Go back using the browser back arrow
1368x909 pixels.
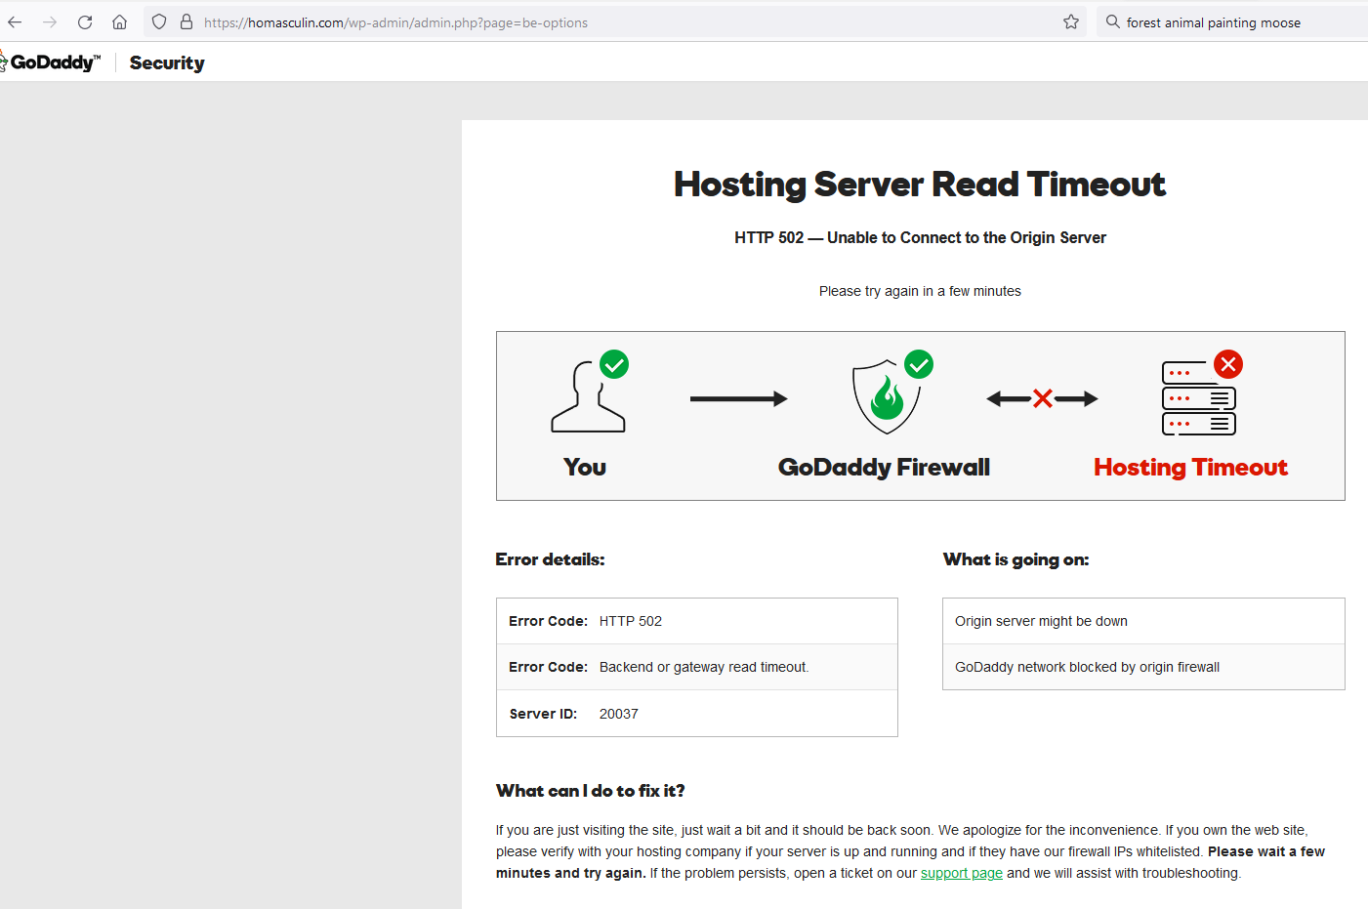(15, 22)
